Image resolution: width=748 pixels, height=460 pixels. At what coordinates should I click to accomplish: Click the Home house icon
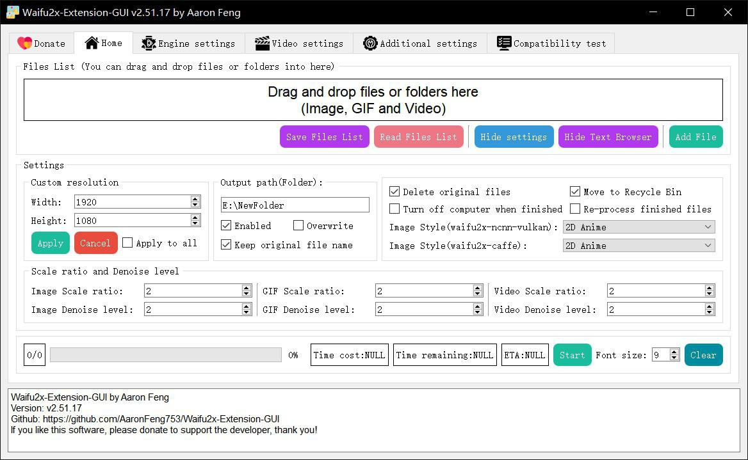pos(92,43)
